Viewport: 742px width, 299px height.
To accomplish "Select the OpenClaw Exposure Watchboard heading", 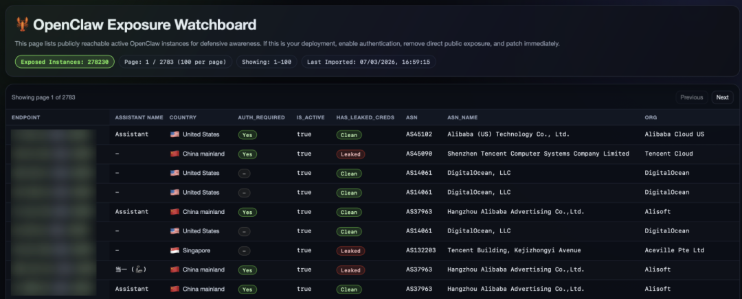I will 144,25.
